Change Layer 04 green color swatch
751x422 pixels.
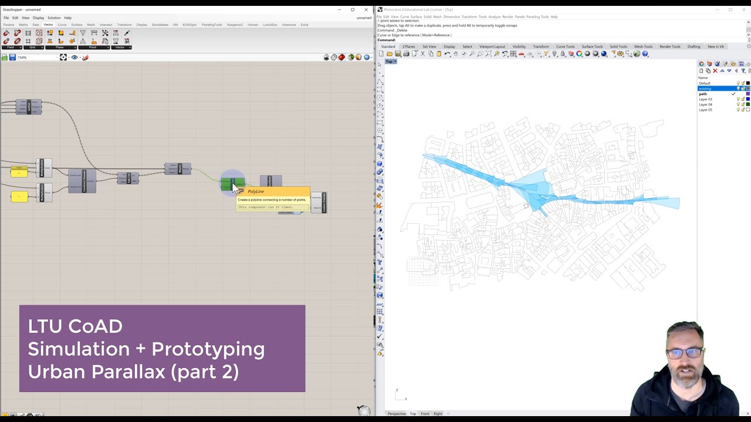click(x=748, y=104)
